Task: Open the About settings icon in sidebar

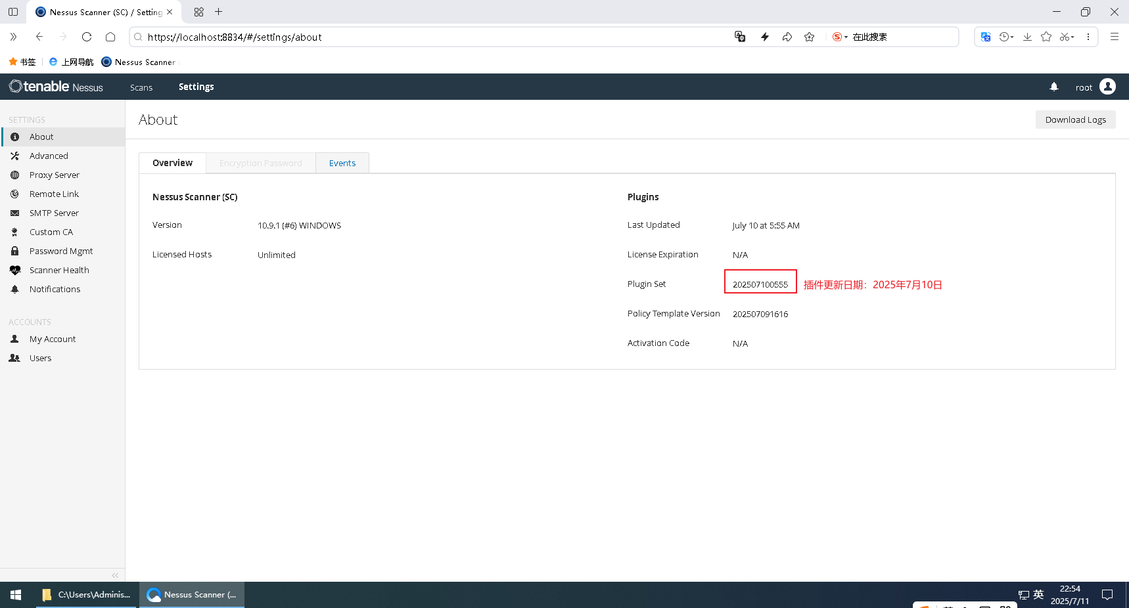Action: 14,137
